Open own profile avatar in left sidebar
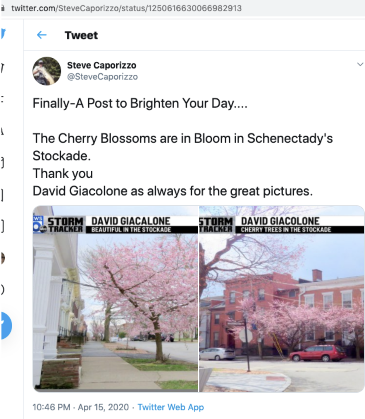The height and width of the screenshot is (419, 365). (3, 258)
